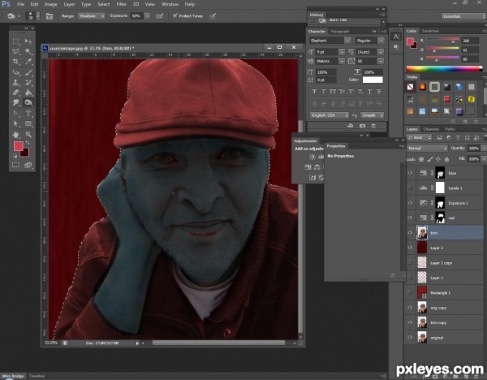487x380 pixels.
Task: Delete history state with trash icon
Action: tap(373, 126)
